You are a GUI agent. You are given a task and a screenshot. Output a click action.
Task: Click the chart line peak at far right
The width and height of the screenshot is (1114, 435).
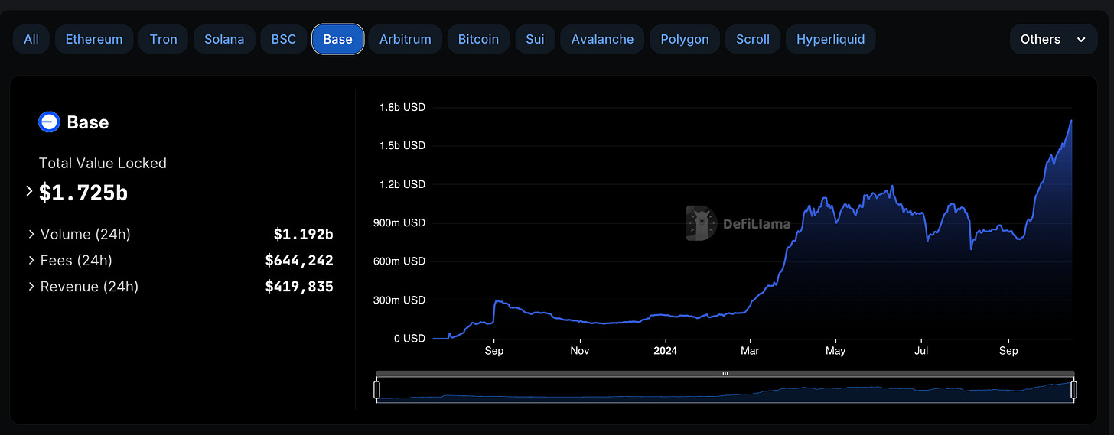click(1071, 121)
